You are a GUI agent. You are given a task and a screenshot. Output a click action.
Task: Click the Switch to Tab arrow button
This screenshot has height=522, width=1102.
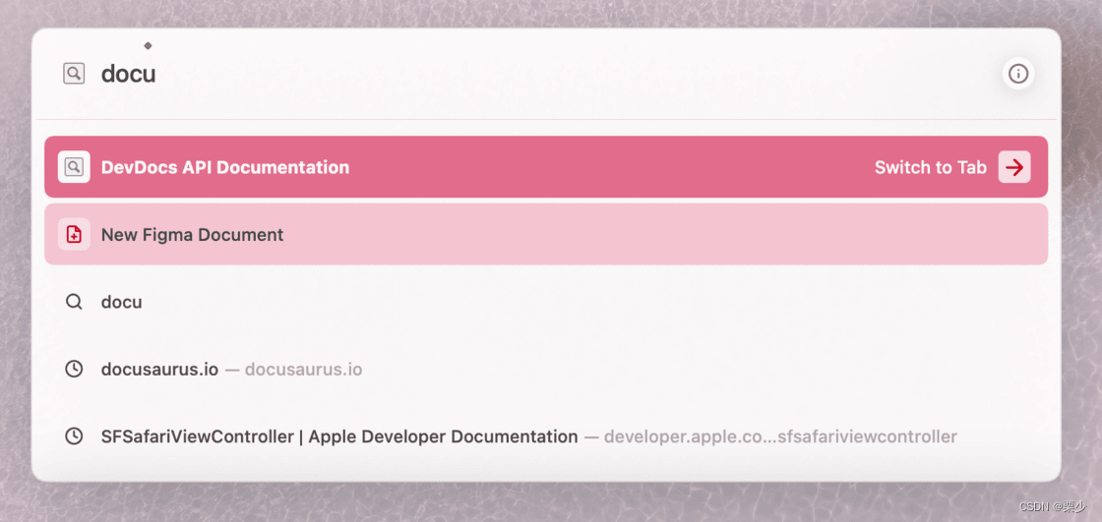[x=1014, y=166]
